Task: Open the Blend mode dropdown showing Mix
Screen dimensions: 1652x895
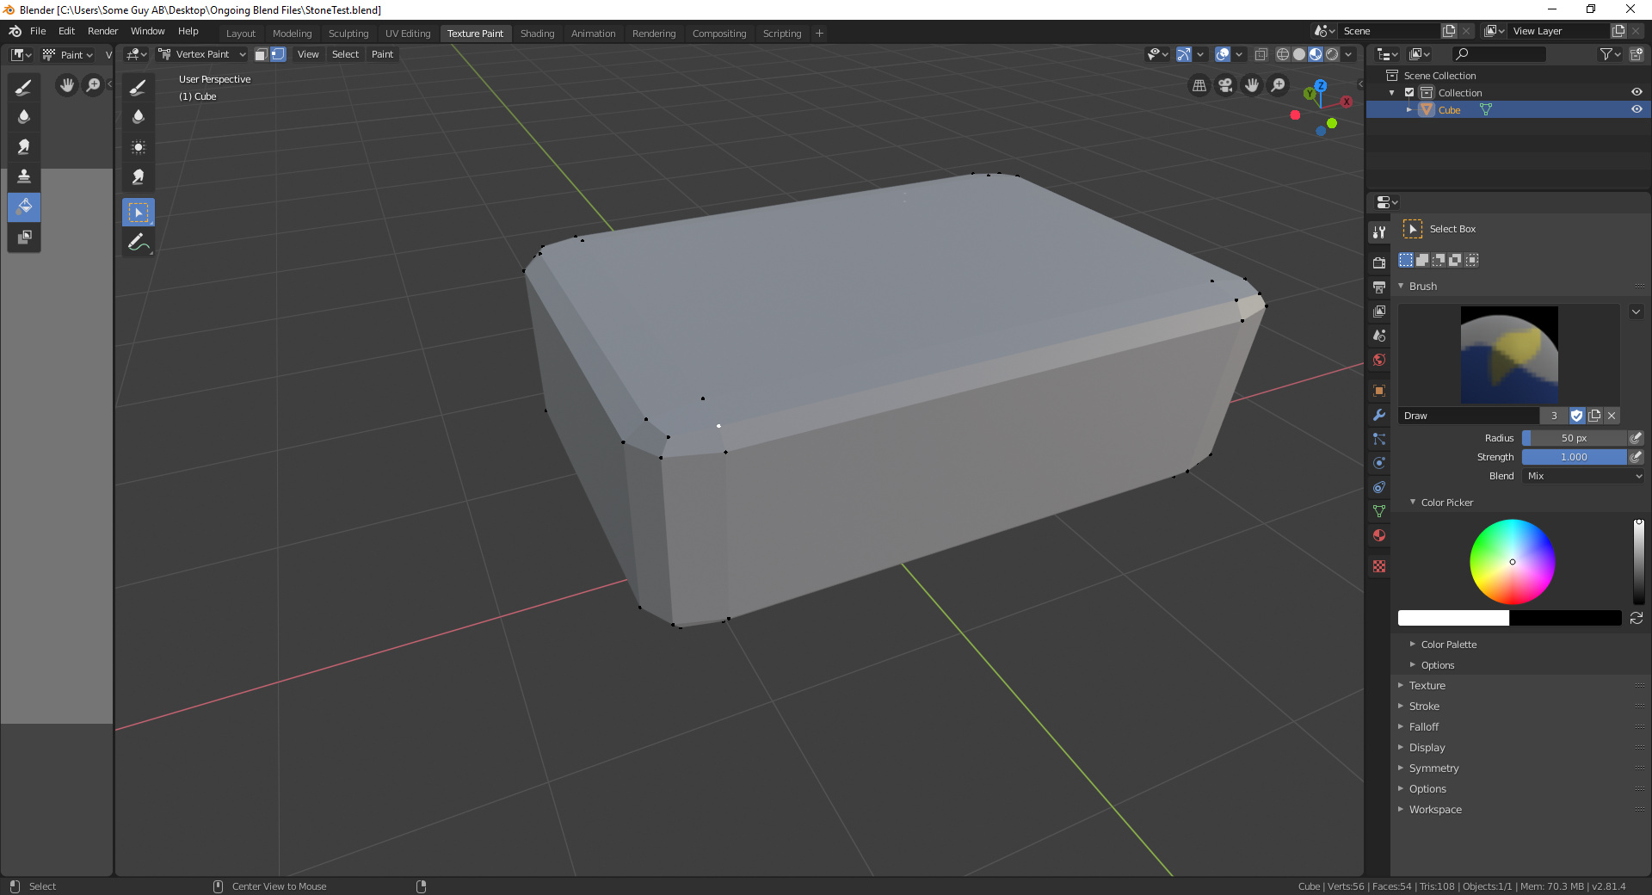Action: pyautogui.click(x=1581, y=476)
